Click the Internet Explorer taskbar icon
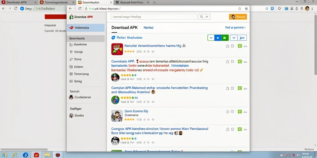 pyautogui.click(x=15, y=155)
